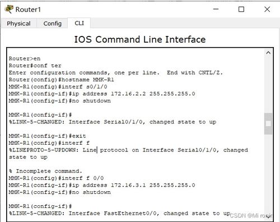Click the 'state to up' wrapped line

[x=28, y=157]
